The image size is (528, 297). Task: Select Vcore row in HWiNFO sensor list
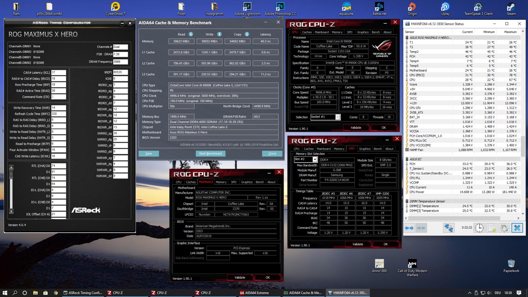(462, 85)
